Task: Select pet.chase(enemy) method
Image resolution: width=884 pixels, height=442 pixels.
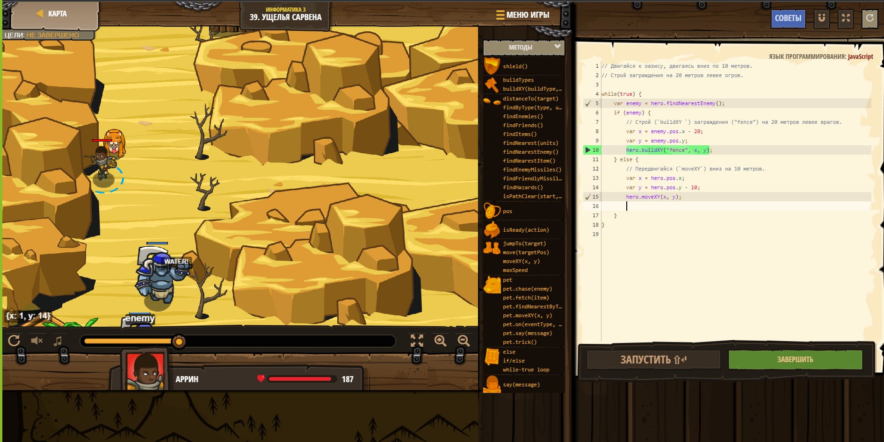Action: 527,289
